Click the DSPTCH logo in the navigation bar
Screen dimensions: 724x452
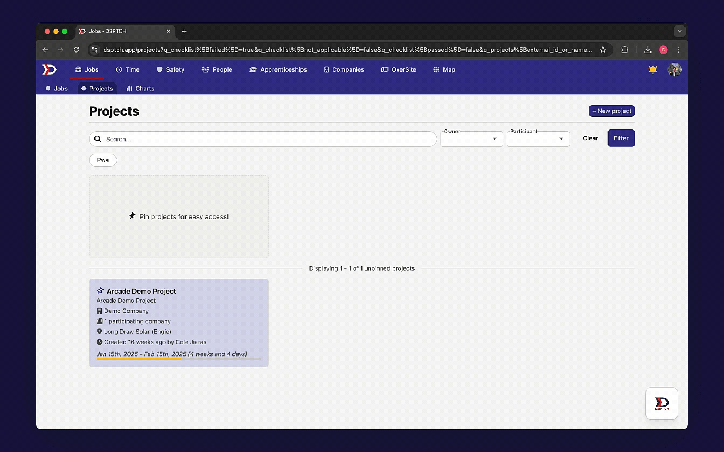[50, 69]
